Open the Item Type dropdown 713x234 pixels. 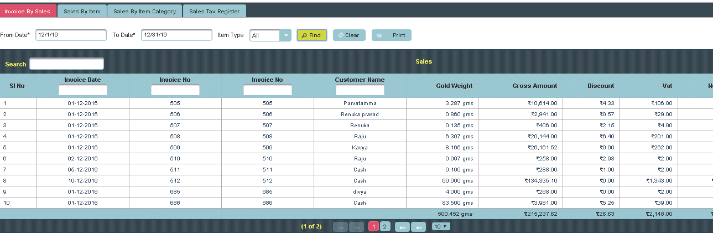[x=270, y=35]
